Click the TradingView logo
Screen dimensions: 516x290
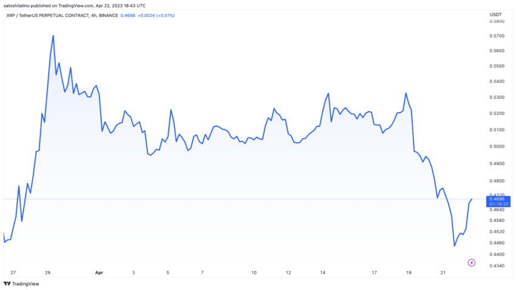19,283
